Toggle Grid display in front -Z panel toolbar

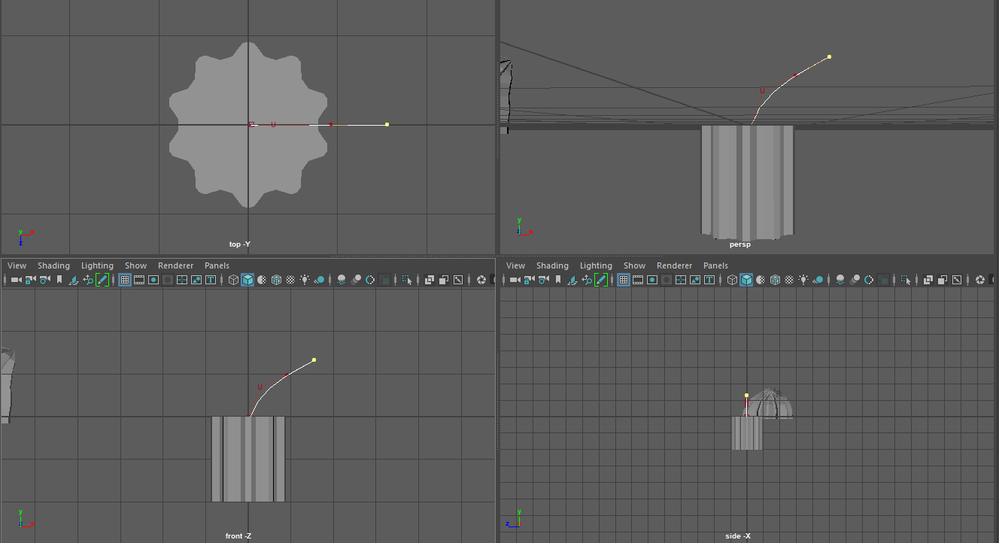click(125, 280)
